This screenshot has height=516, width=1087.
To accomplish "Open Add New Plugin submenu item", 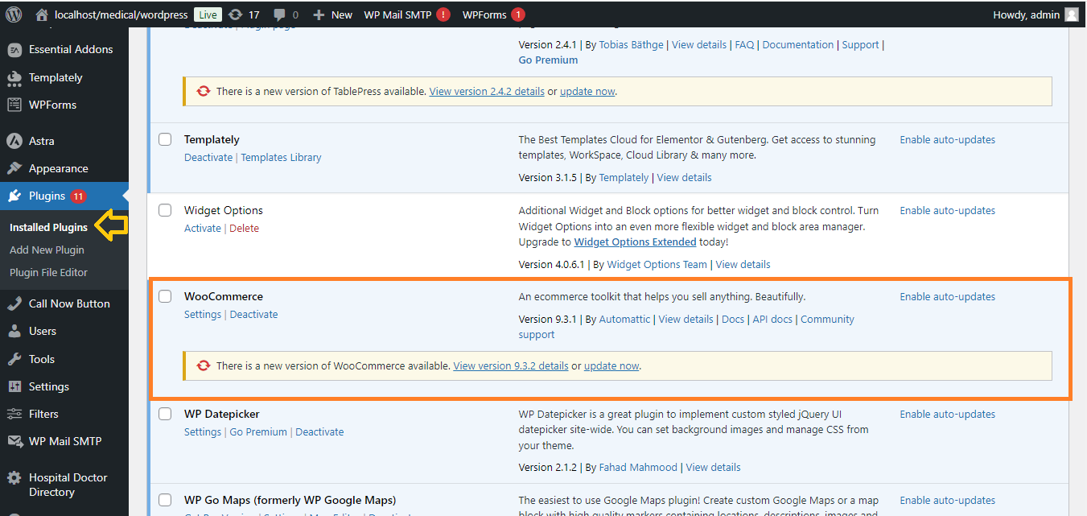I will tap(47, 250).
